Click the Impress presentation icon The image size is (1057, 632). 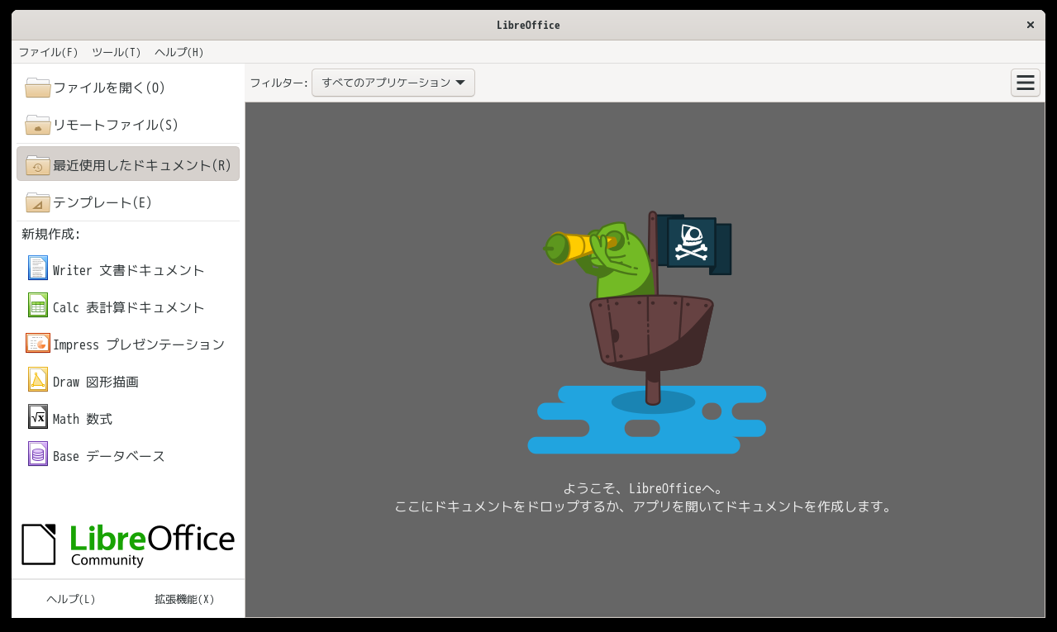(x=38, y=343)
